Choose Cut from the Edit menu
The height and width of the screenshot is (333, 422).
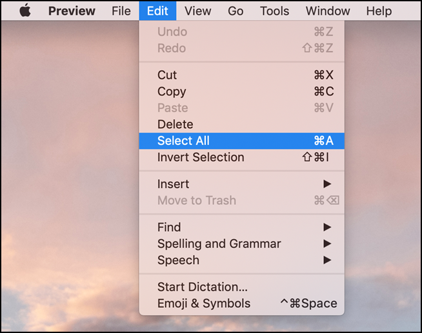click(x=242, y=75)
